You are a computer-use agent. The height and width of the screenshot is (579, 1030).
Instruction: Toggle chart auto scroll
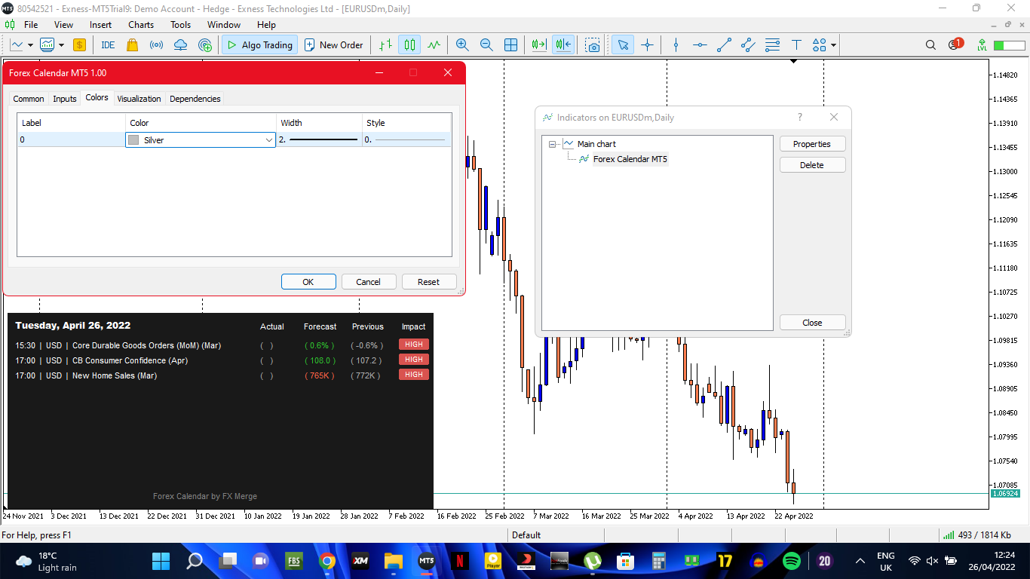(538, 44)
